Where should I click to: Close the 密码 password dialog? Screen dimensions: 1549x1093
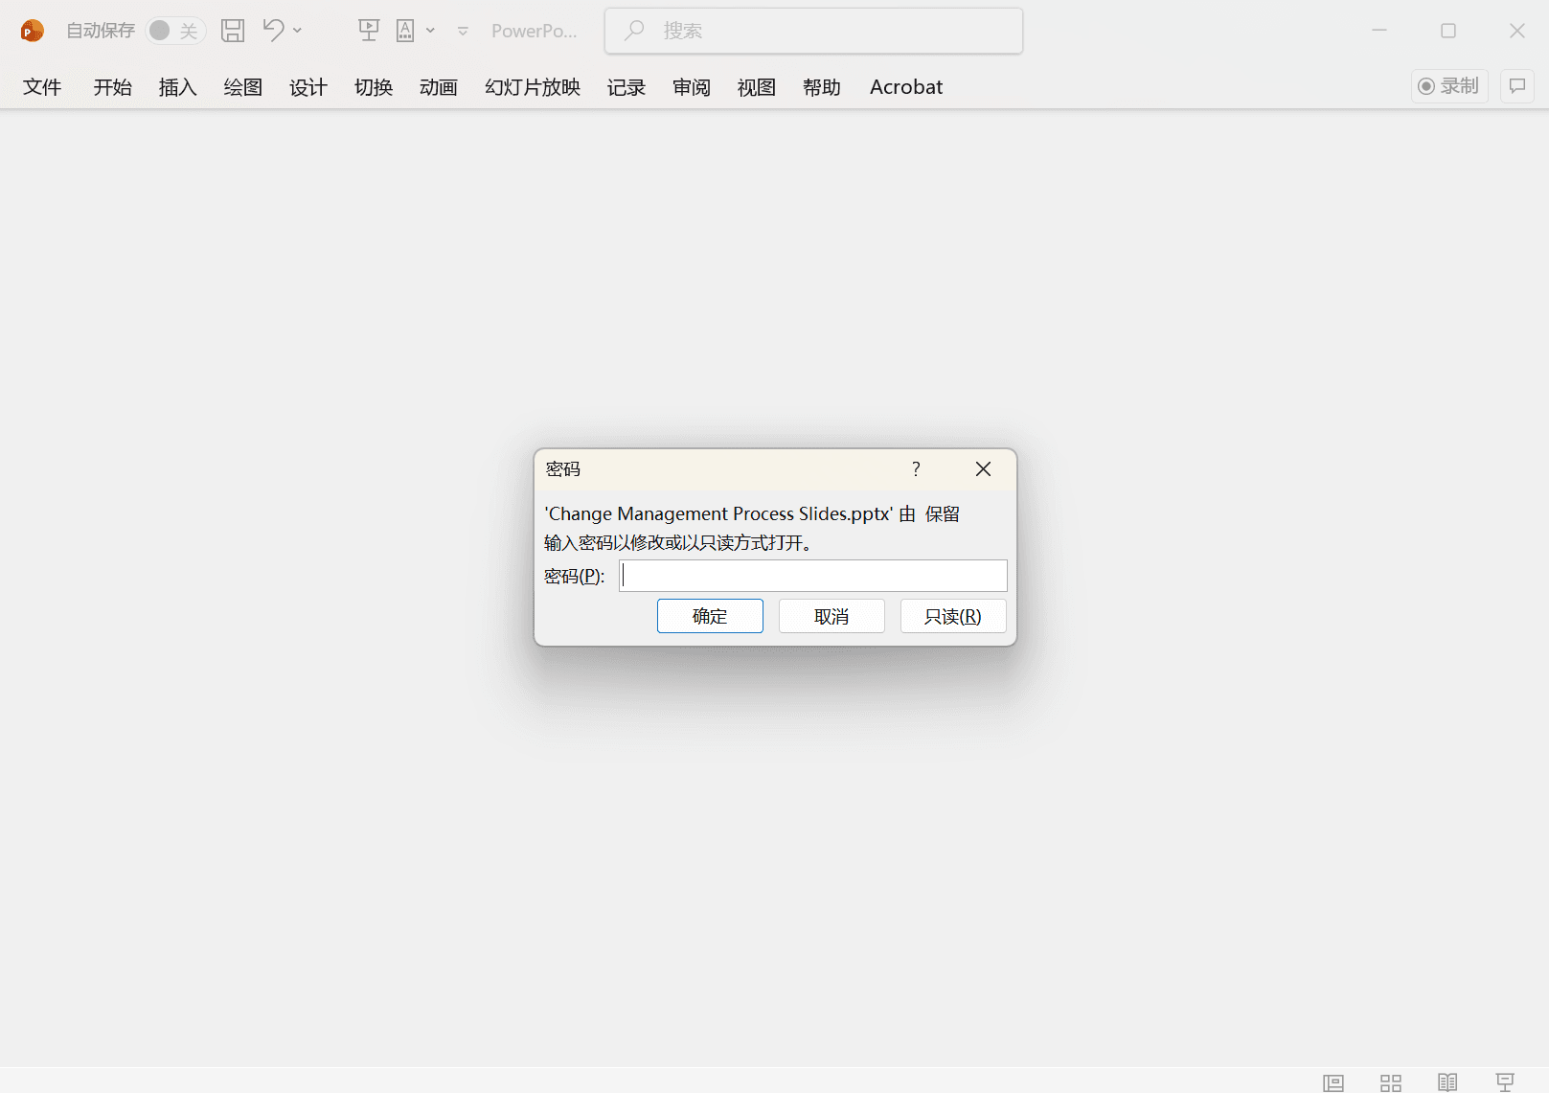983,468
